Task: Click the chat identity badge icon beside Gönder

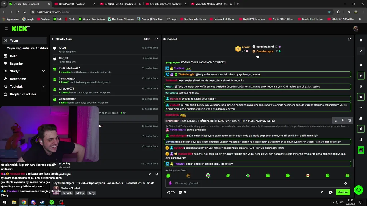Action: [331, 192]
